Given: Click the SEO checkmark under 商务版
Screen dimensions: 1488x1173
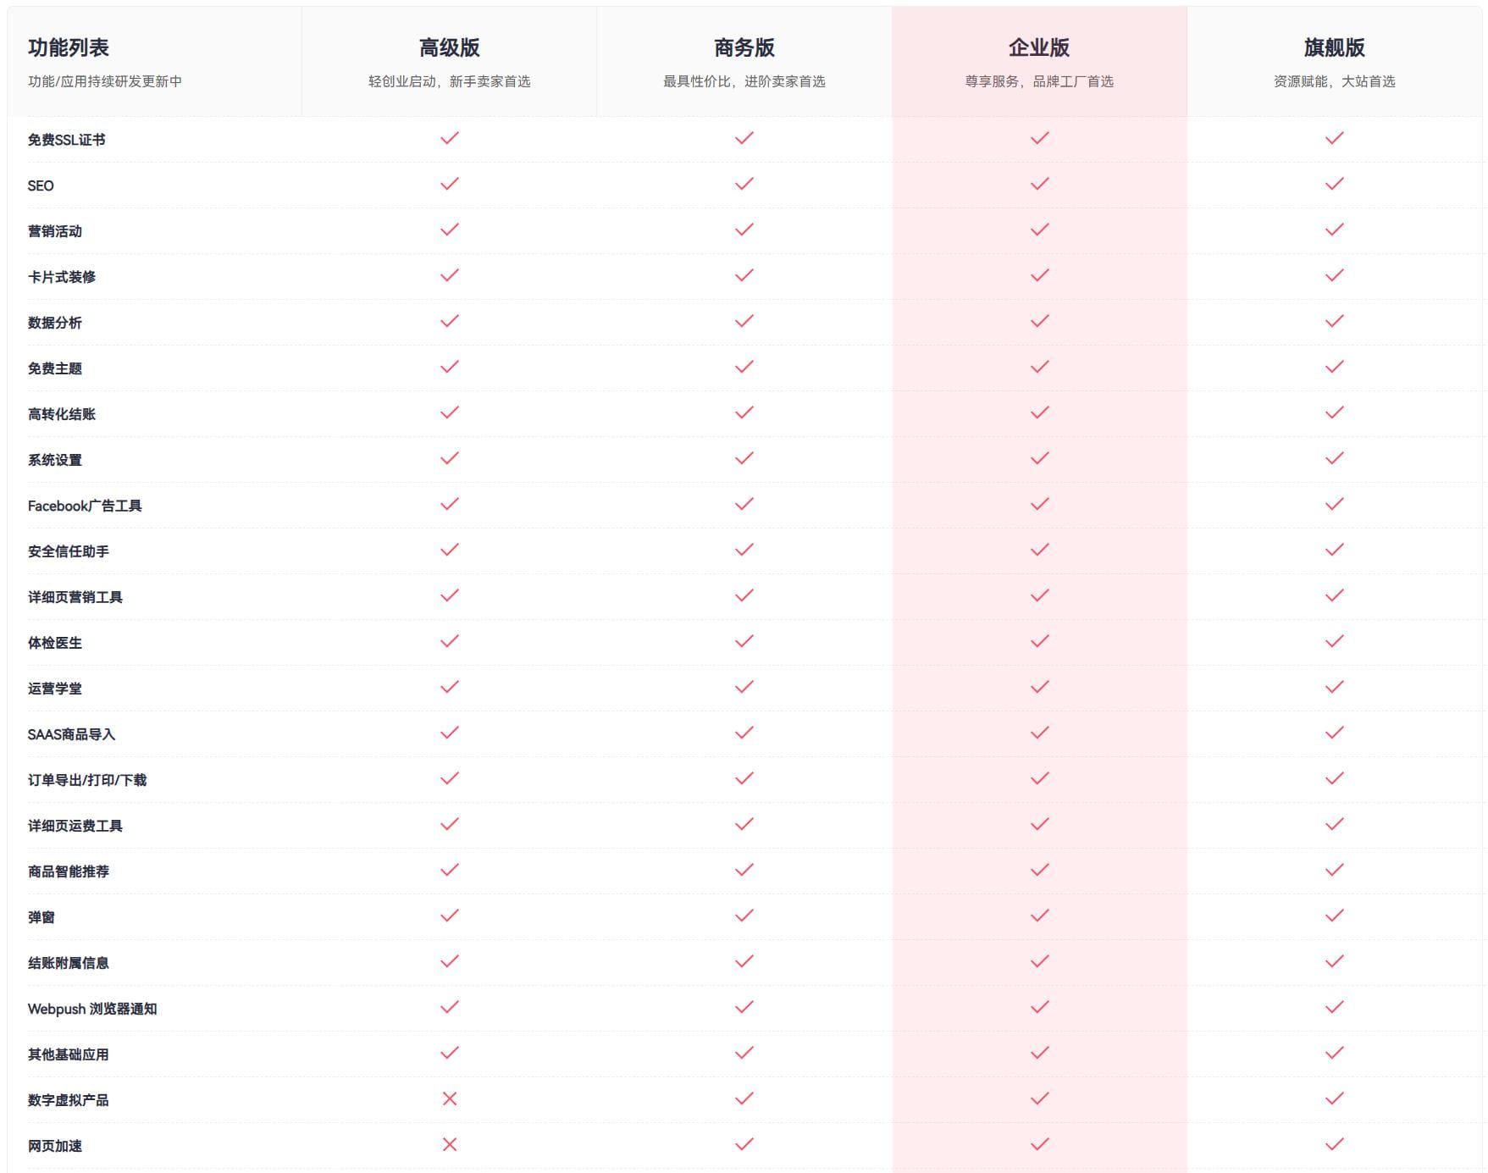Looking at the screenshot, I should [744, 184].
